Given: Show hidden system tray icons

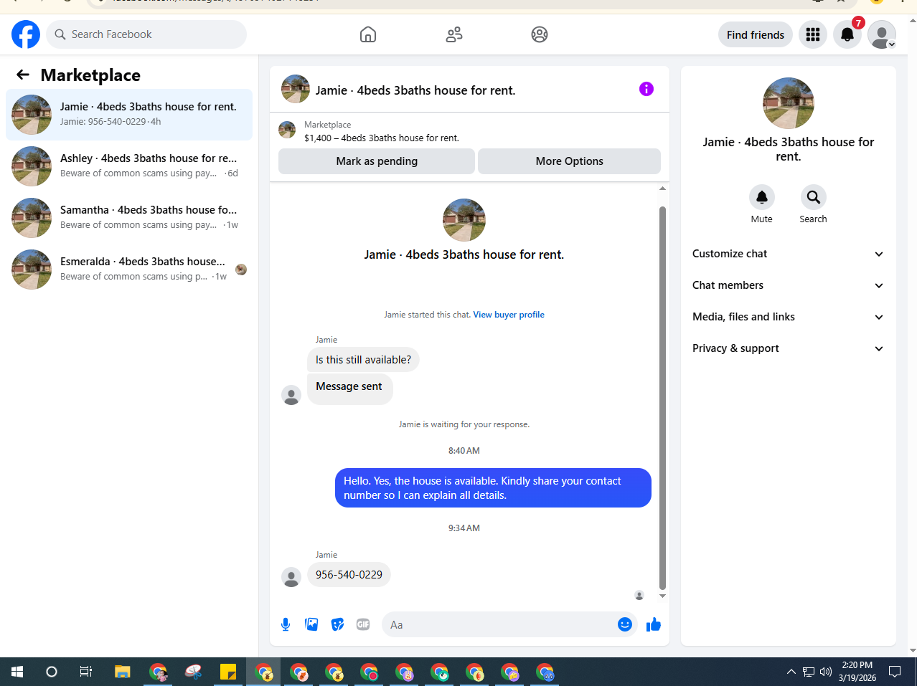Looking at the screenshot, I should point(791,672).
